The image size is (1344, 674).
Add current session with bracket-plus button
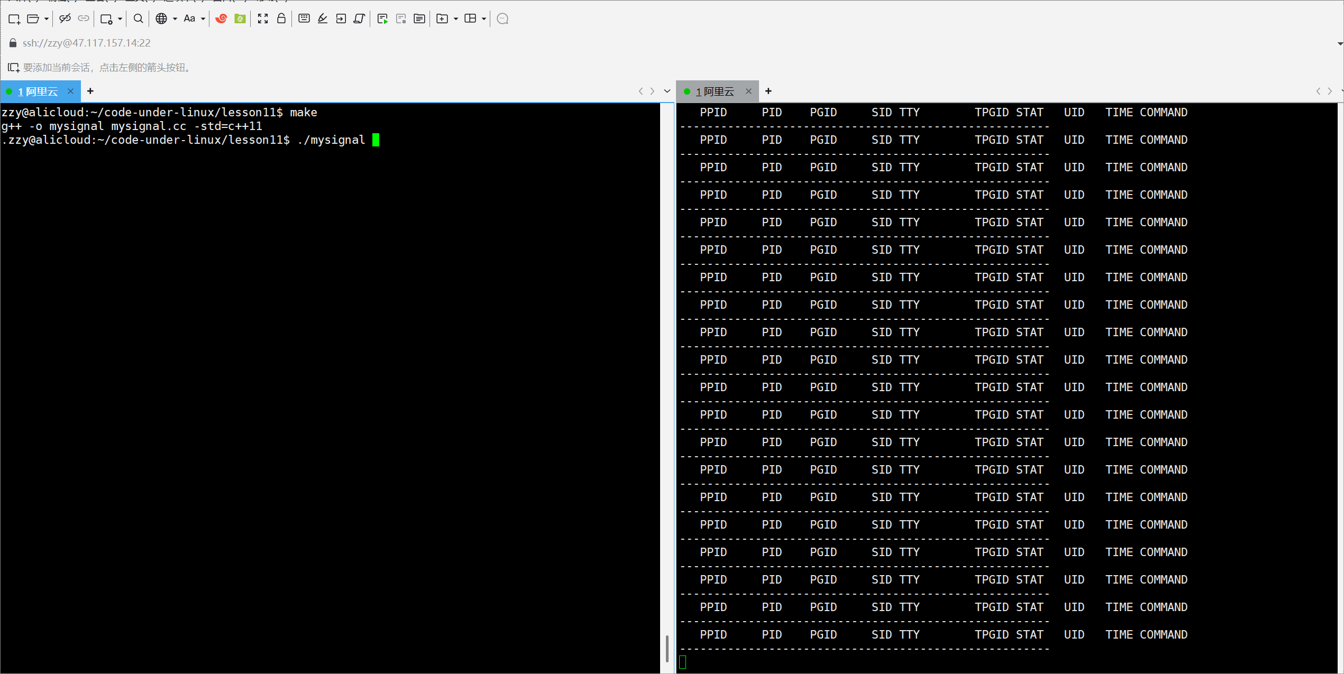coord(13,68)
